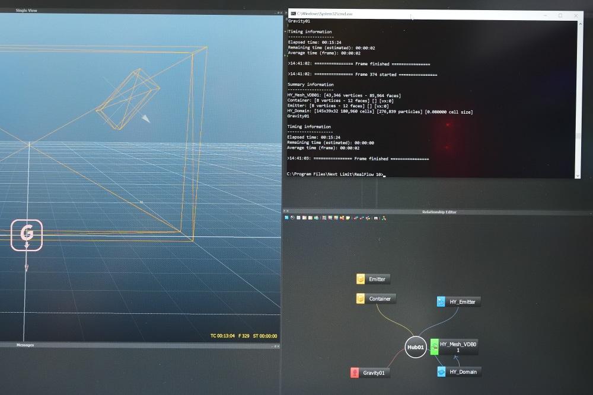The width and height of the screenshot is (593, 395).
Task: Click the Relationship Editor panel title
Action: pyautogui.click(x=439, y=212)
